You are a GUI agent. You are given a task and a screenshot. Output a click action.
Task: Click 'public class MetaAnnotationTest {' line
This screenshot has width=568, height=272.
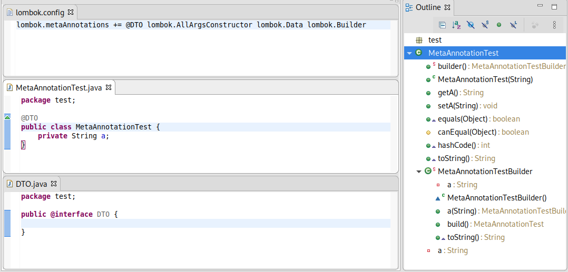click(x=90, y=127)
